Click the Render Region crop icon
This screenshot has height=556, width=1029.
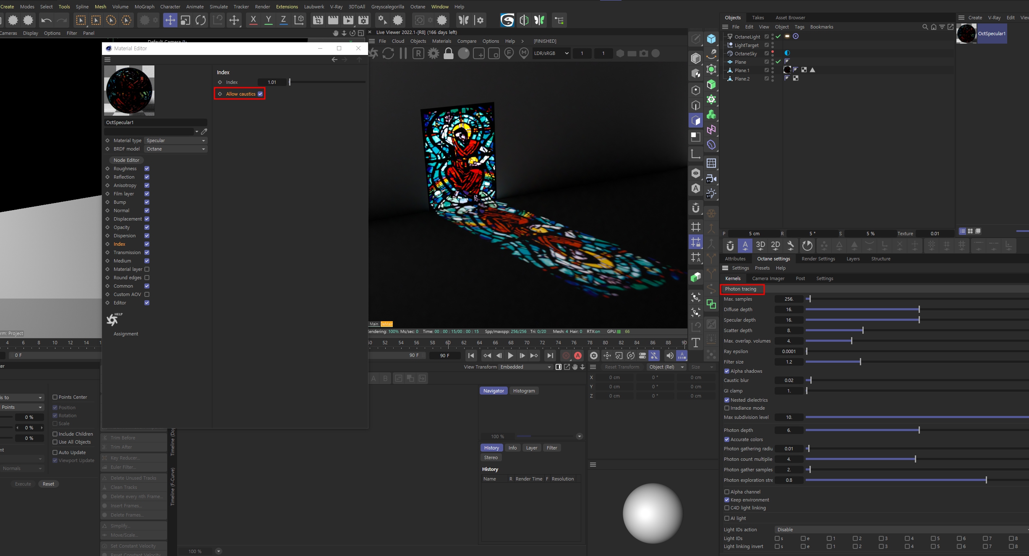tap(318, 20)
